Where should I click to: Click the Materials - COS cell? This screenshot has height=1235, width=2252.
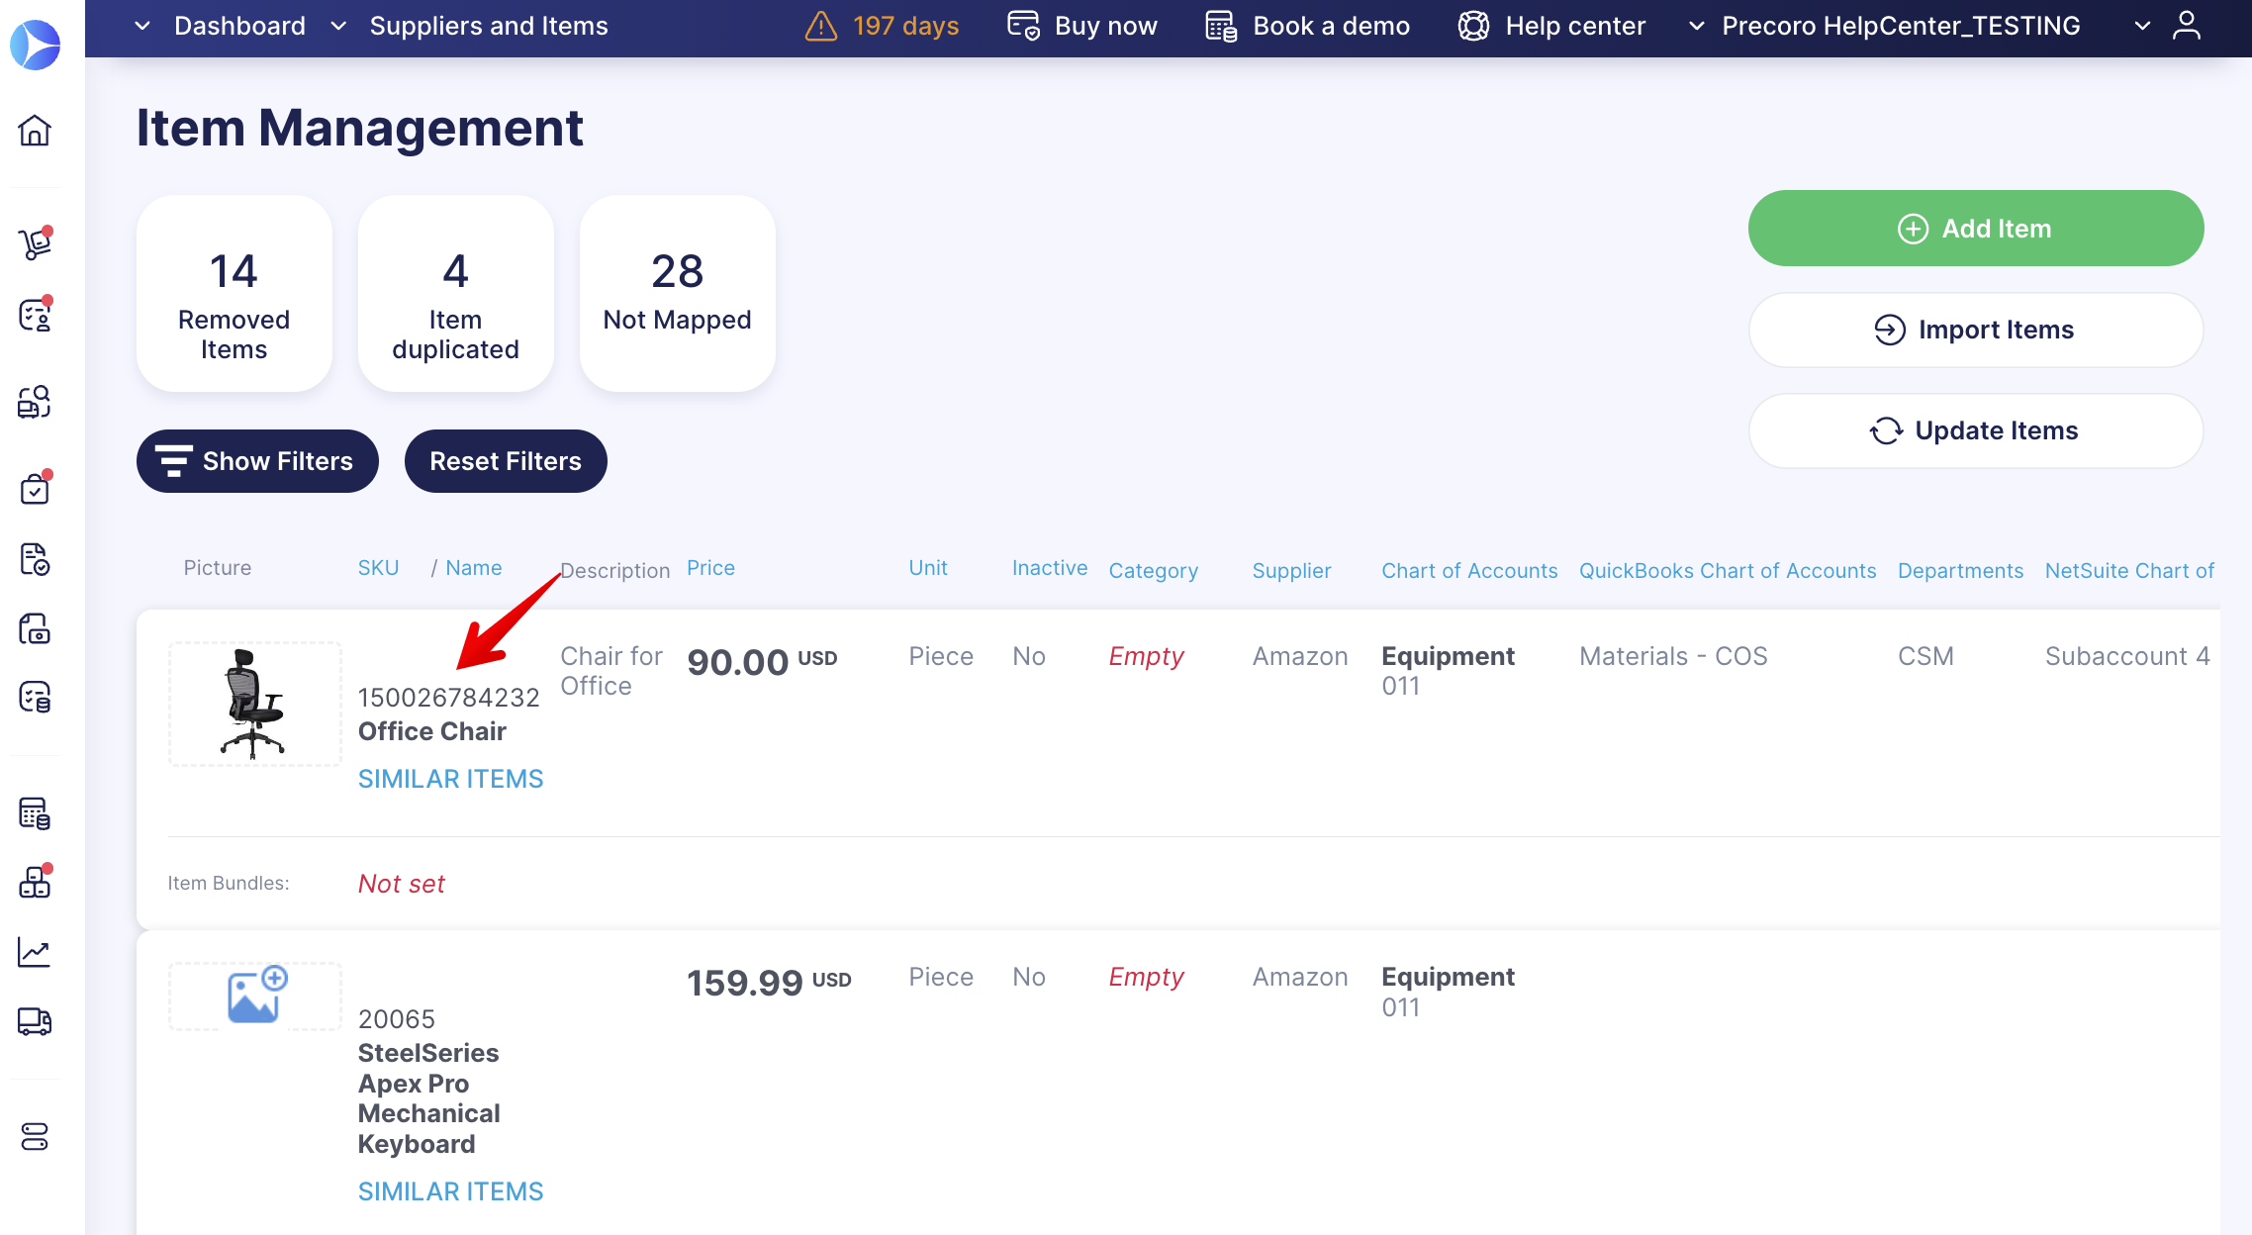click(x=1673, y=656)
